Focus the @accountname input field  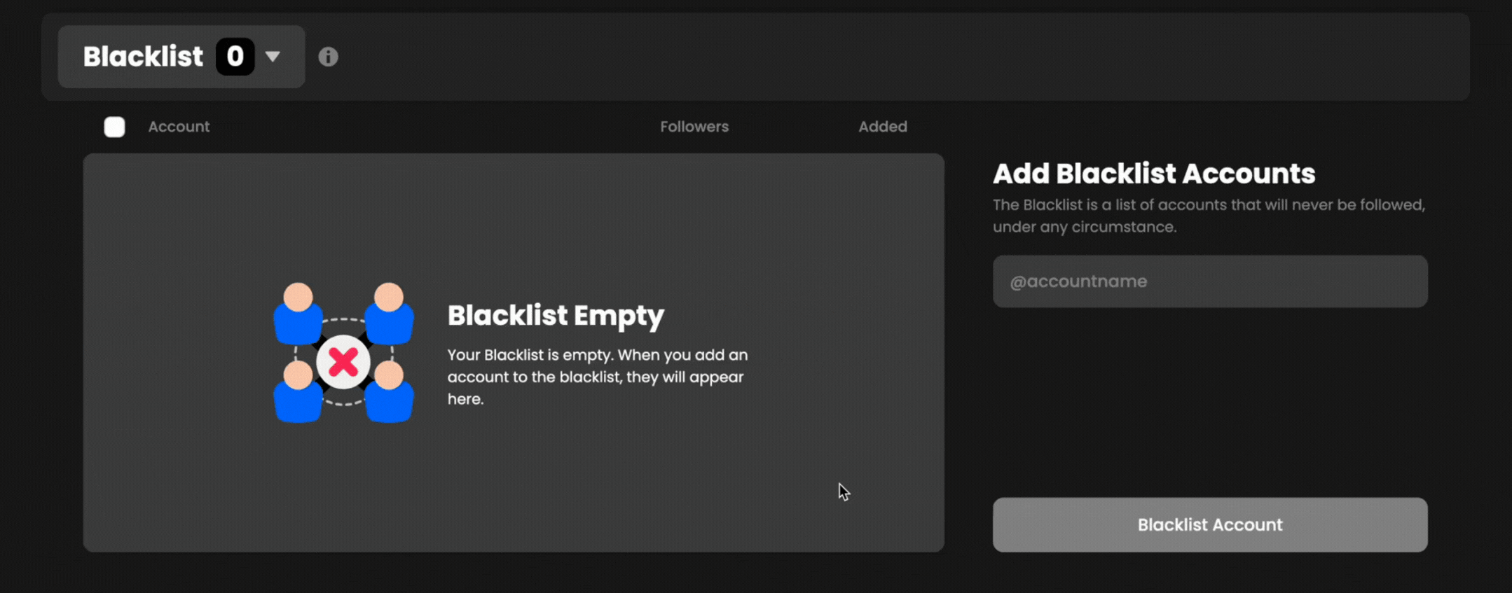[x=1210, y=281]
